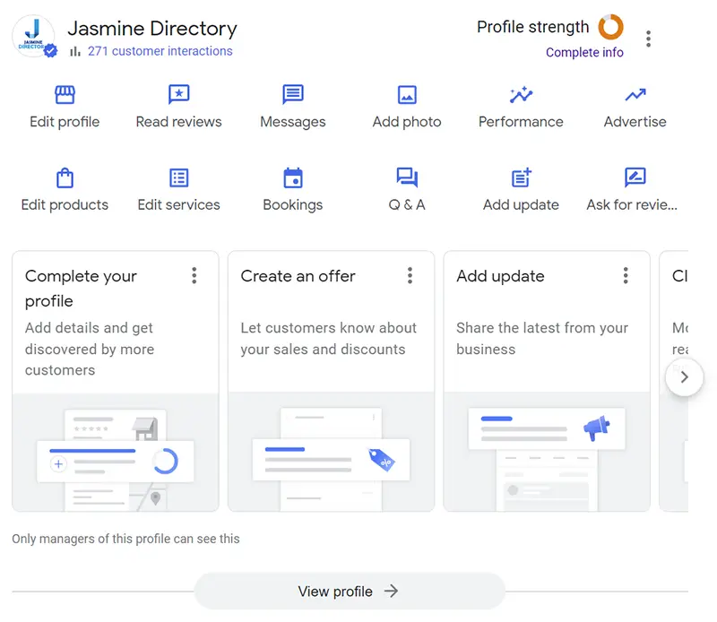Click the Jasmine Directory business name
The image size is (717, 622).
click(x=152, y=29)
